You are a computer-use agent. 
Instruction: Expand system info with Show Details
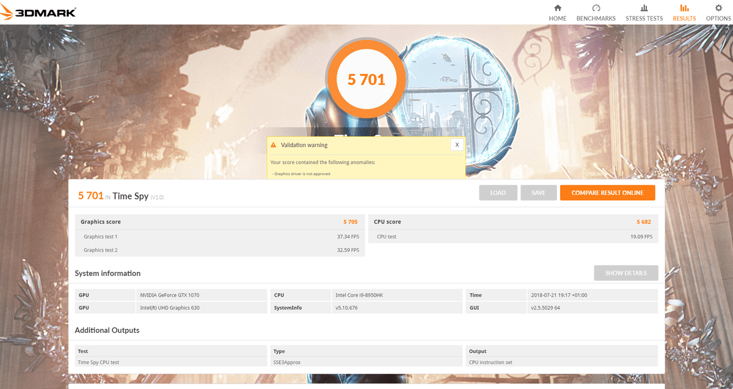[x=625, y=273]
